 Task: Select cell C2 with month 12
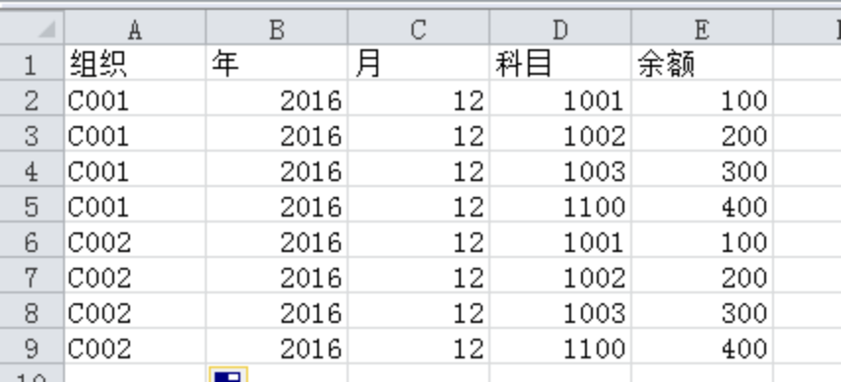[419, 98]
